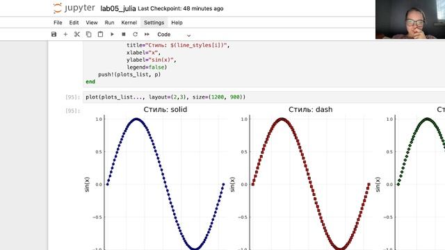Open the Kernel menu
This screenshot has height=250, width=445.
click(129, 23)
